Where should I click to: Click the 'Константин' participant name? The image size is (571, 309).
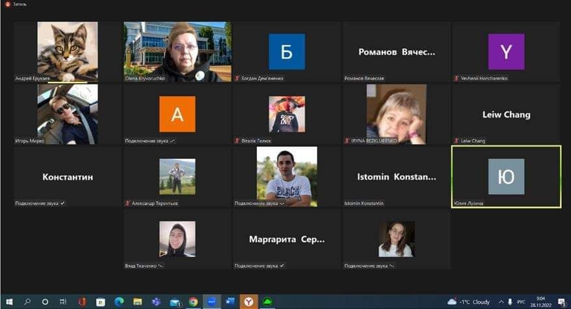point(68,177)
